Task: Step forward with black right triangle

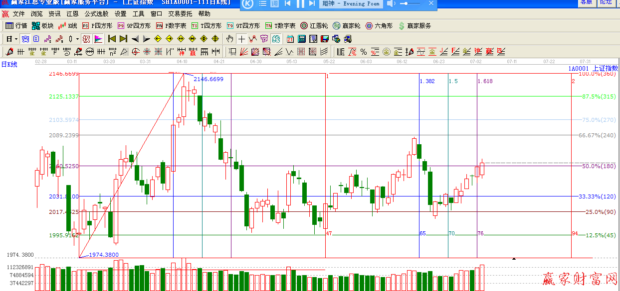Action: [146, 39]
